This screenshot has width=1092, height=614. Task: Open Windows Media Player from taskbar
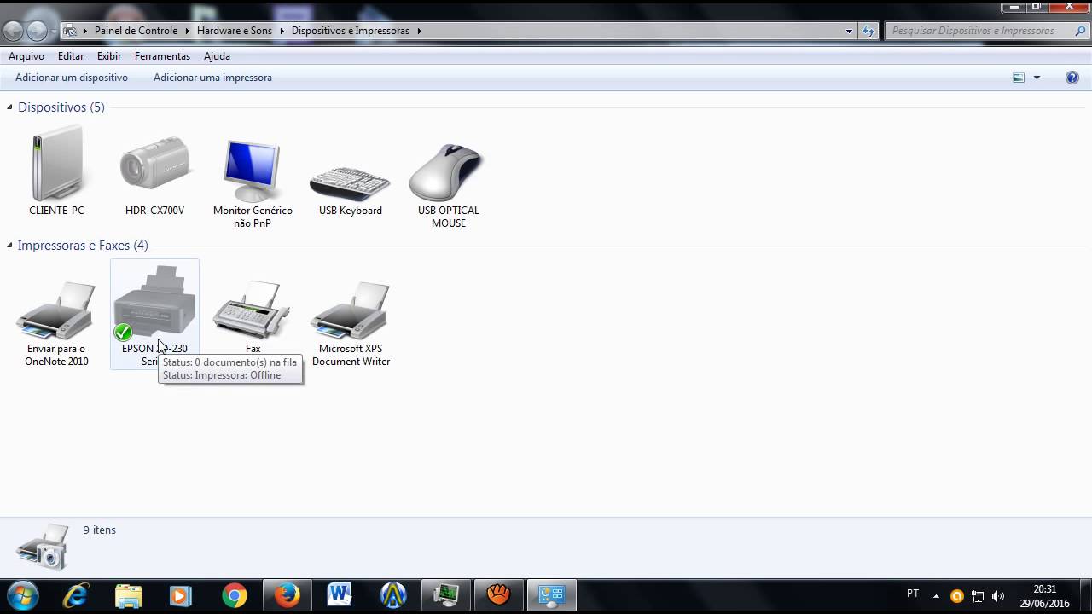[x=180, y=595]
